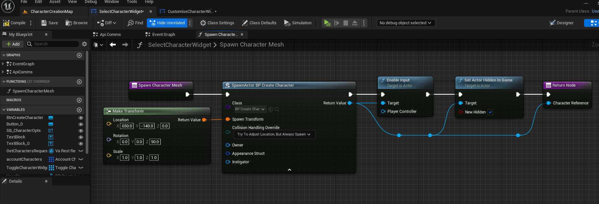Toggle Hide Unrelated nodes

pyautogui.click(x=167, y=23)
